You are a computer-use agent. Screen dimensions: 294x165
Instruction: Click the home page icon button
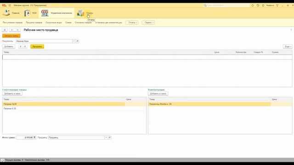(x=5, y=30)
